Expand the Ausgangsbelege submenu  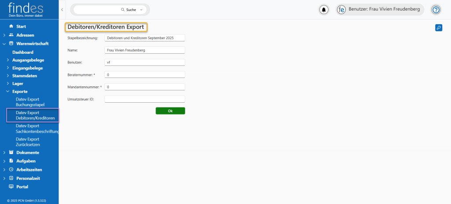pos(8,60)
